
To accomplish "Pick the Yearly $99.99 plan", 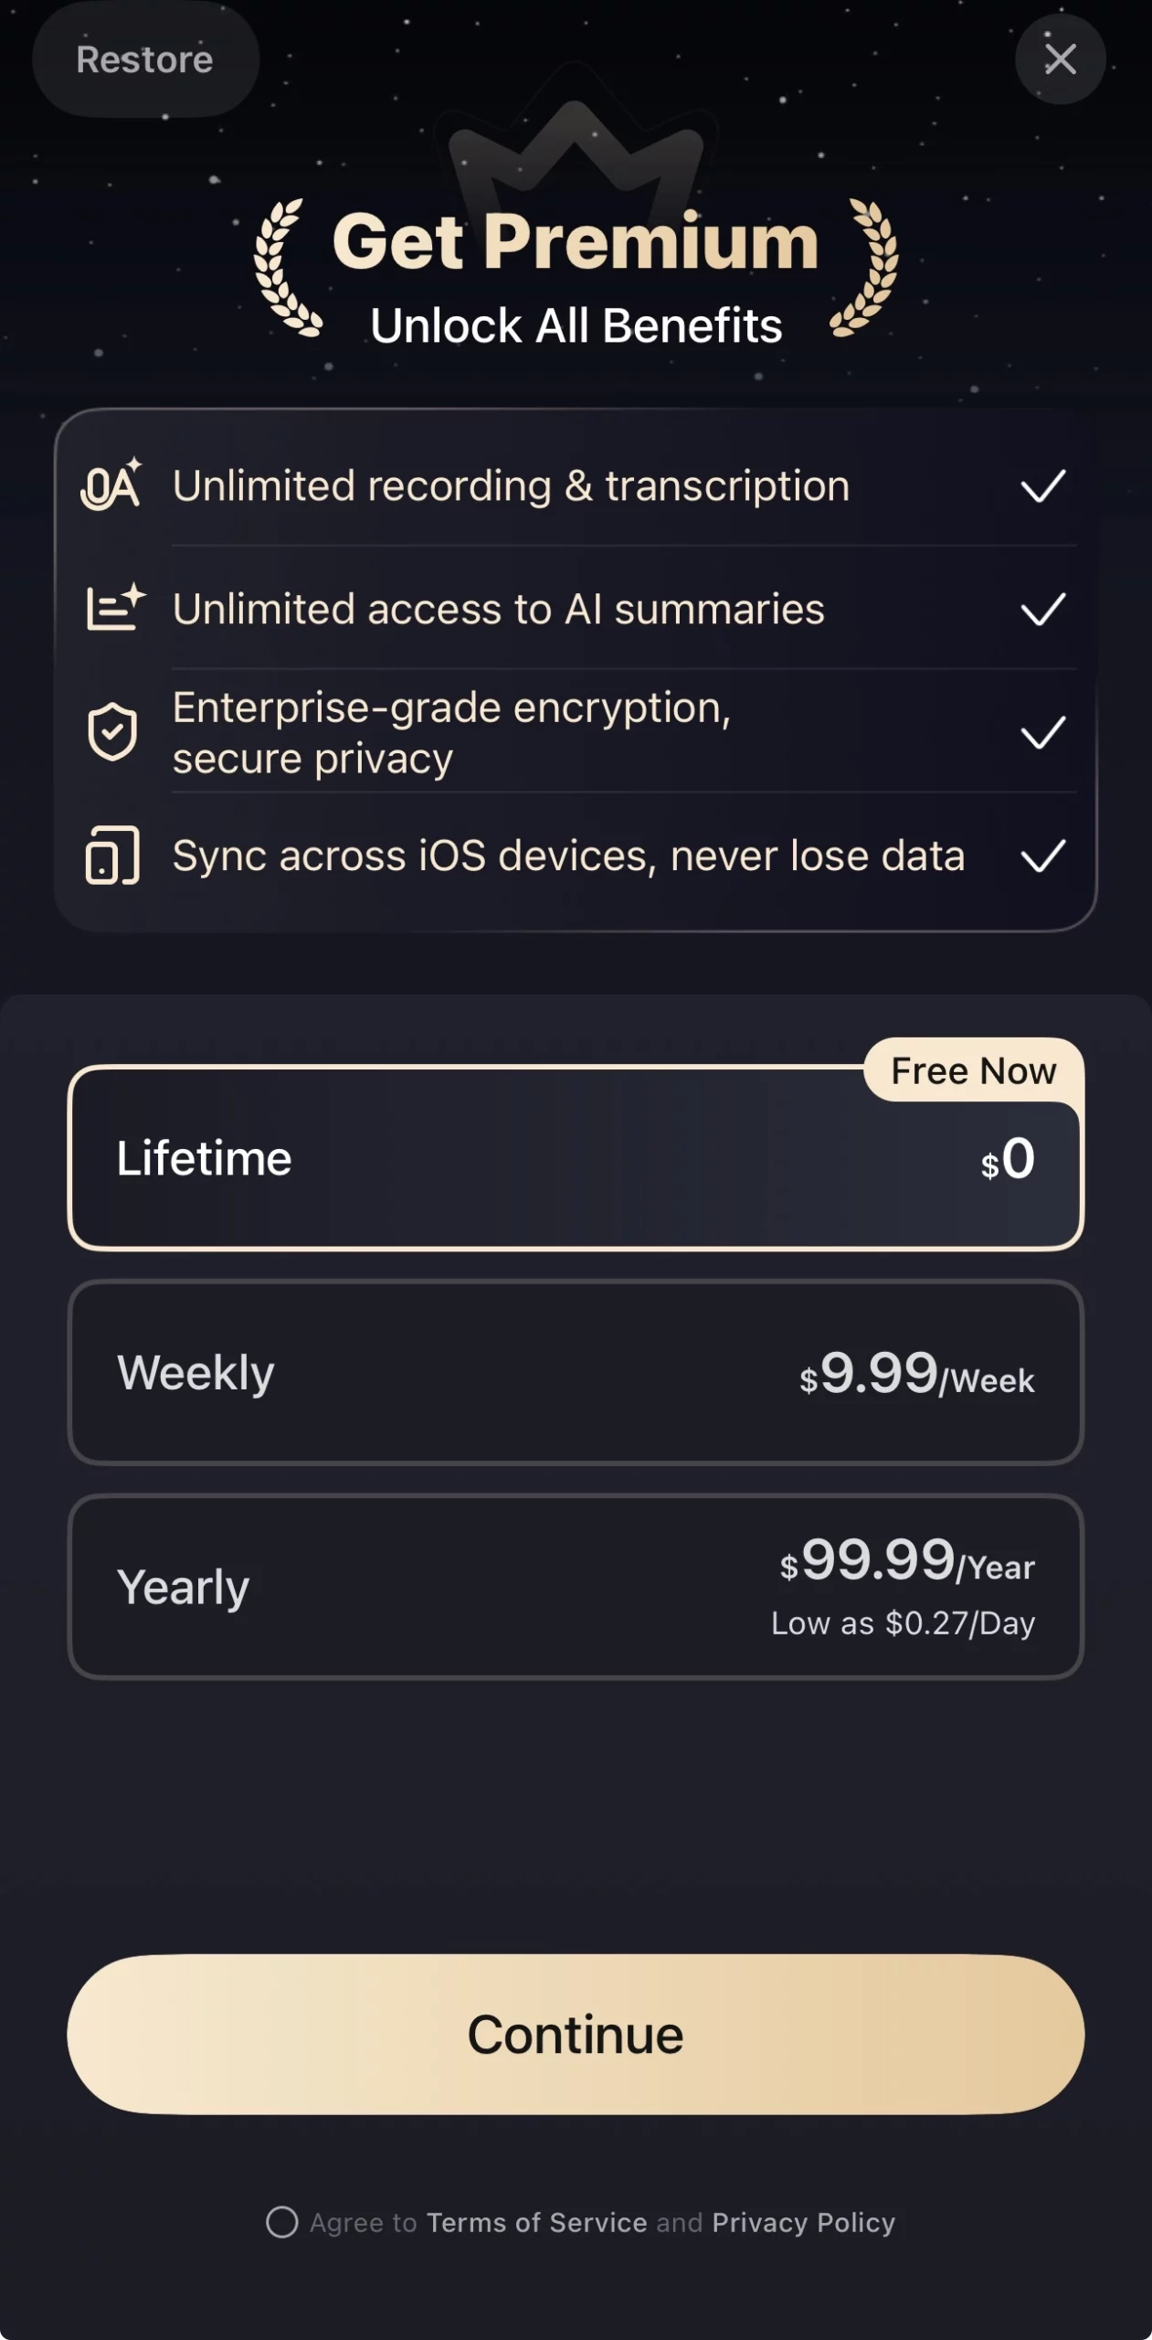I will coord(576,1587).
